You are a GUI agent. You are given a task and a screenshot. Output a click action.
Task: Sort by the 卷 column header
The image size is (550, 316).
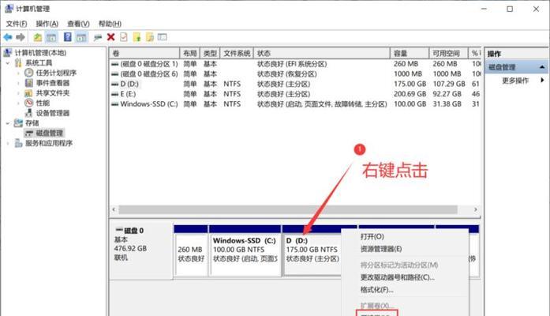click(144, 54)
